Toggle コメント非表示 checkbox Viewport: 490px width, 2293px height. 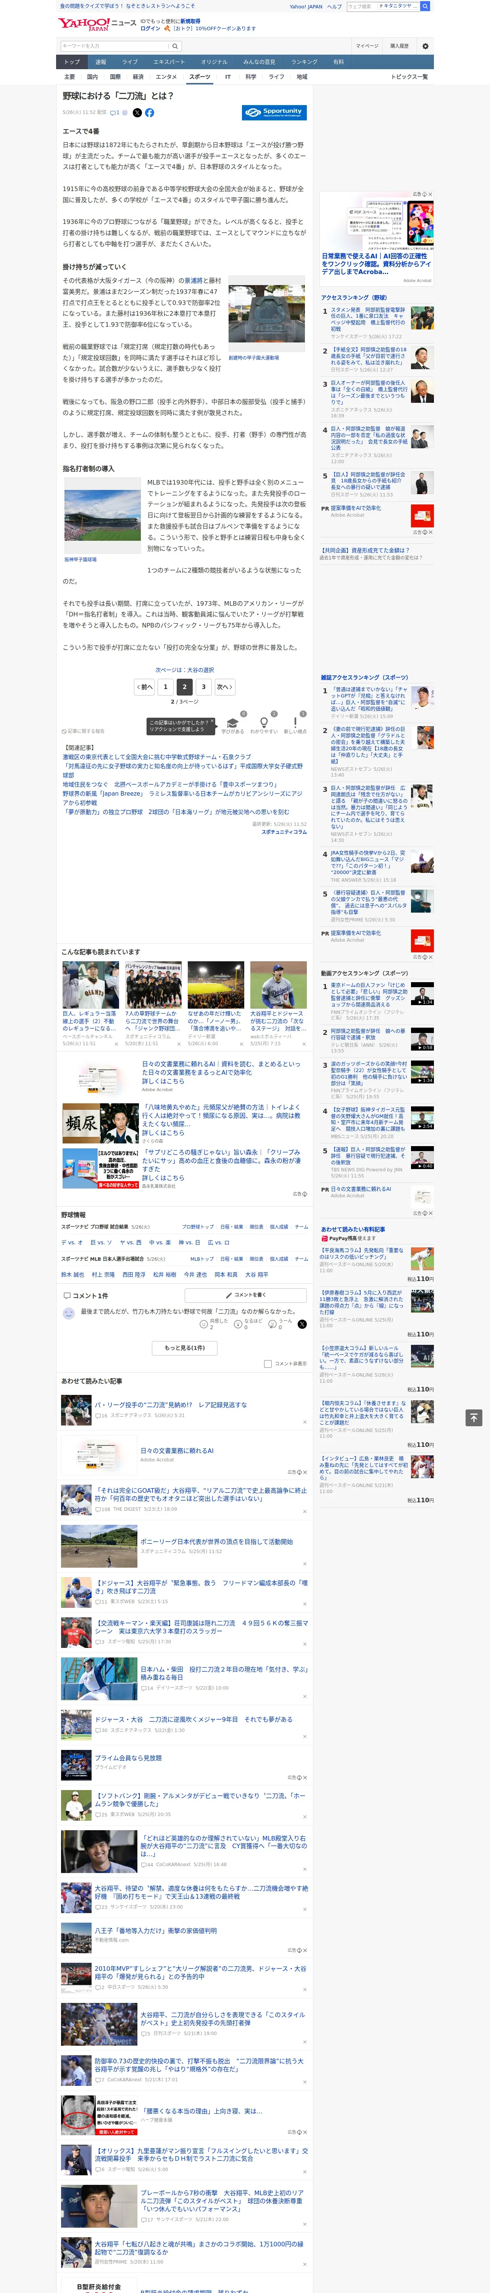(268, 1364)
